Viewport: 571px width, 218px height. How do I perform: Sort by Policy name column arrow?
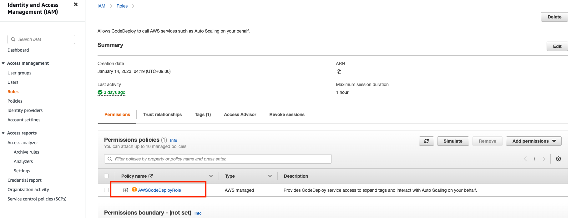click(211, 176)
